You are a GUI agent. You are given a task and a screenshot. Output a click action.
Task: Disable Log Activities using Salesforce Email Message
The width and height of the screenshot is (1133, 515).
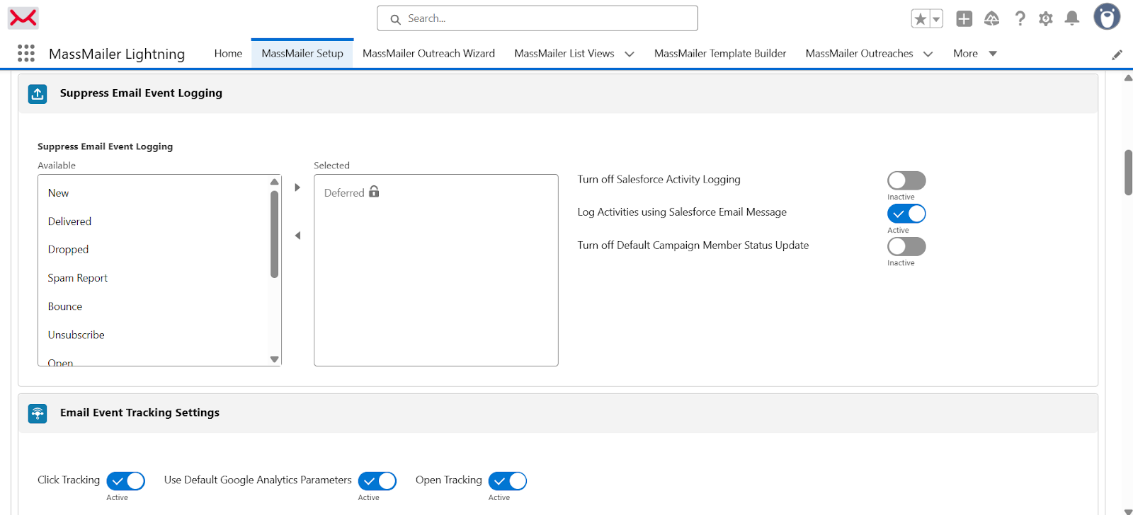906,214
